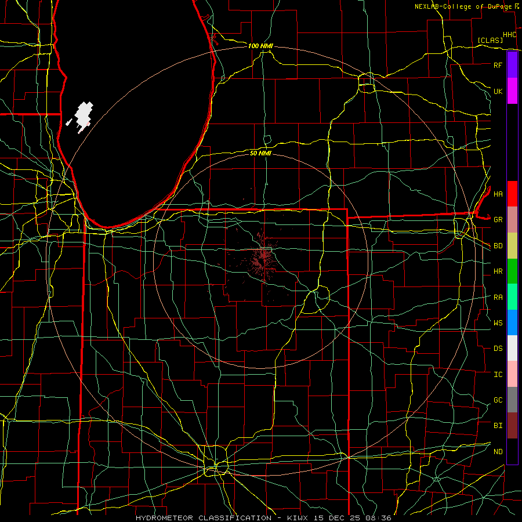Viewport: 522px width, 522px height.
Task: Click the ND legend label
Action: click(x=498, y=452)
